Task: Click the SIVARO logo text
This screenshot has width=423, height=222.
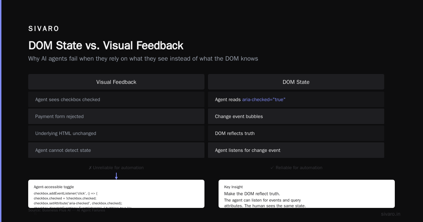Action: click(44, 29)
